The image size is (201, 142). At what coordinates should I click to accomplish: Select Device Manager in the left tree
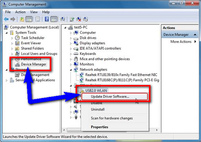click(33, 64)
